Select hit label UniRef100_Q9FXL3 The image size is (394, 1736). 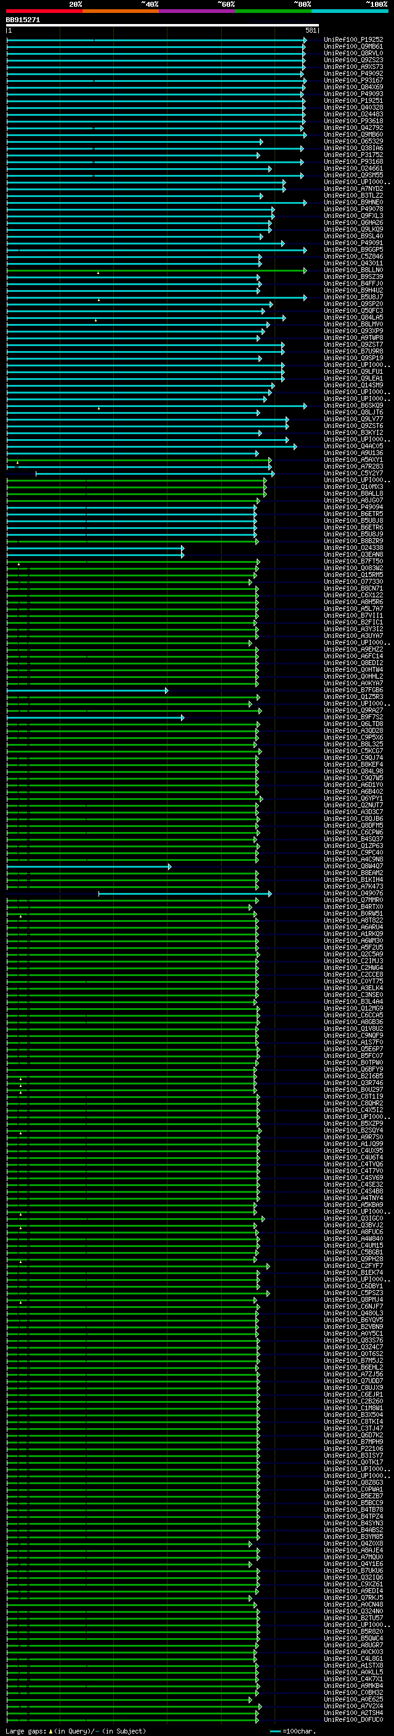pyautogui.click(x=353, y=216)
